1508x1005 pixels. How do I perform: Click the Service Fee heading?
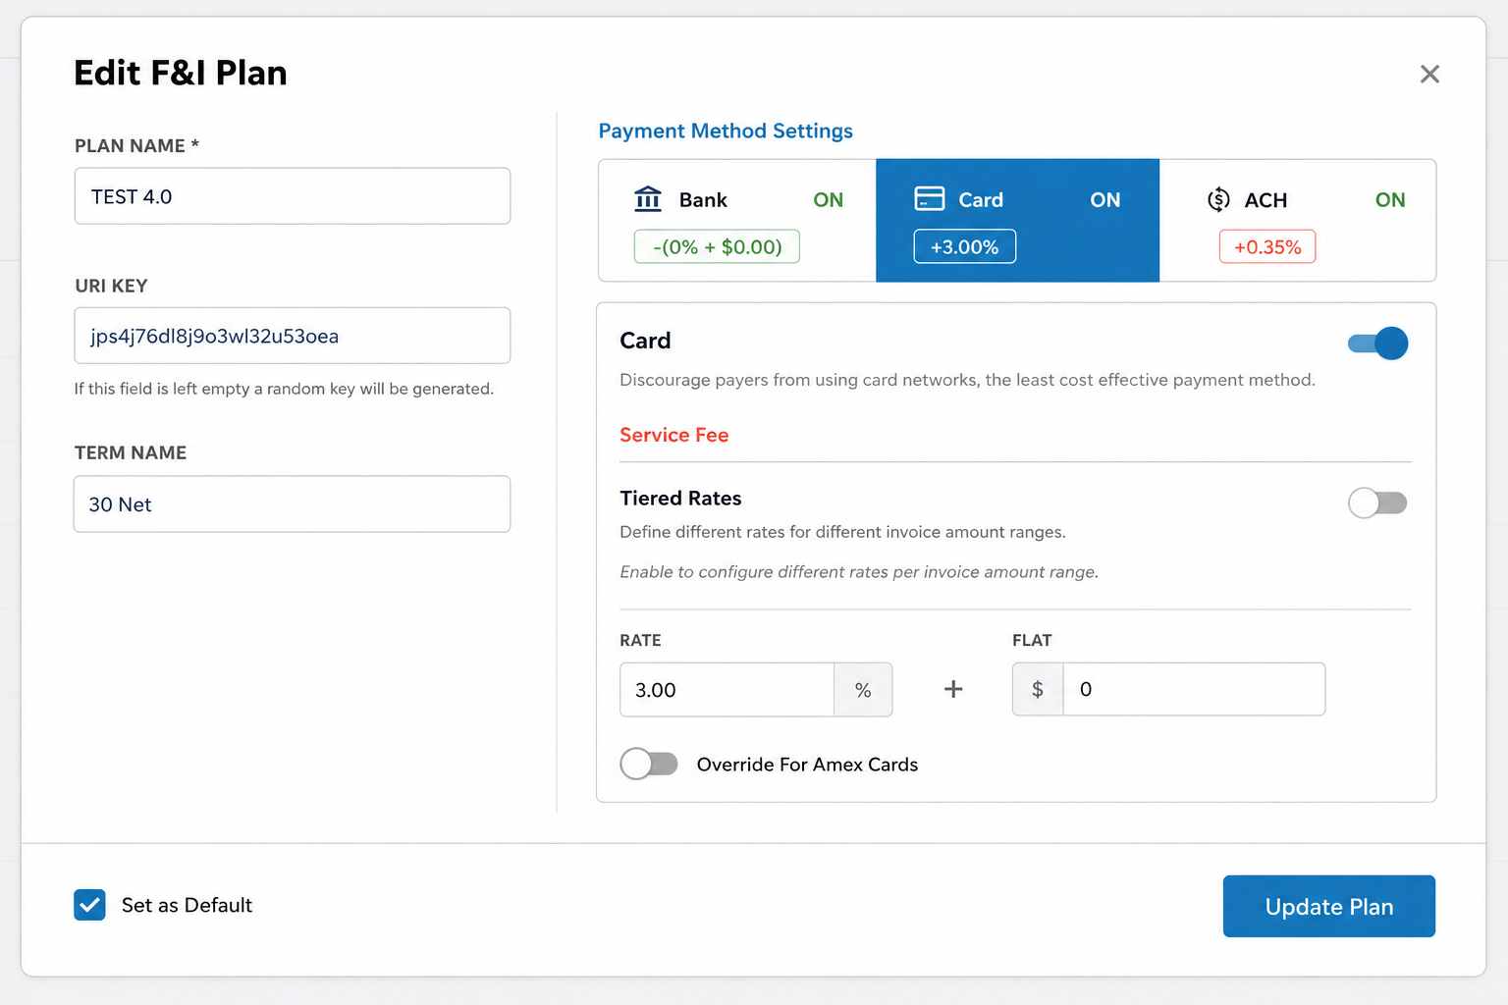[x=674, y=435]
